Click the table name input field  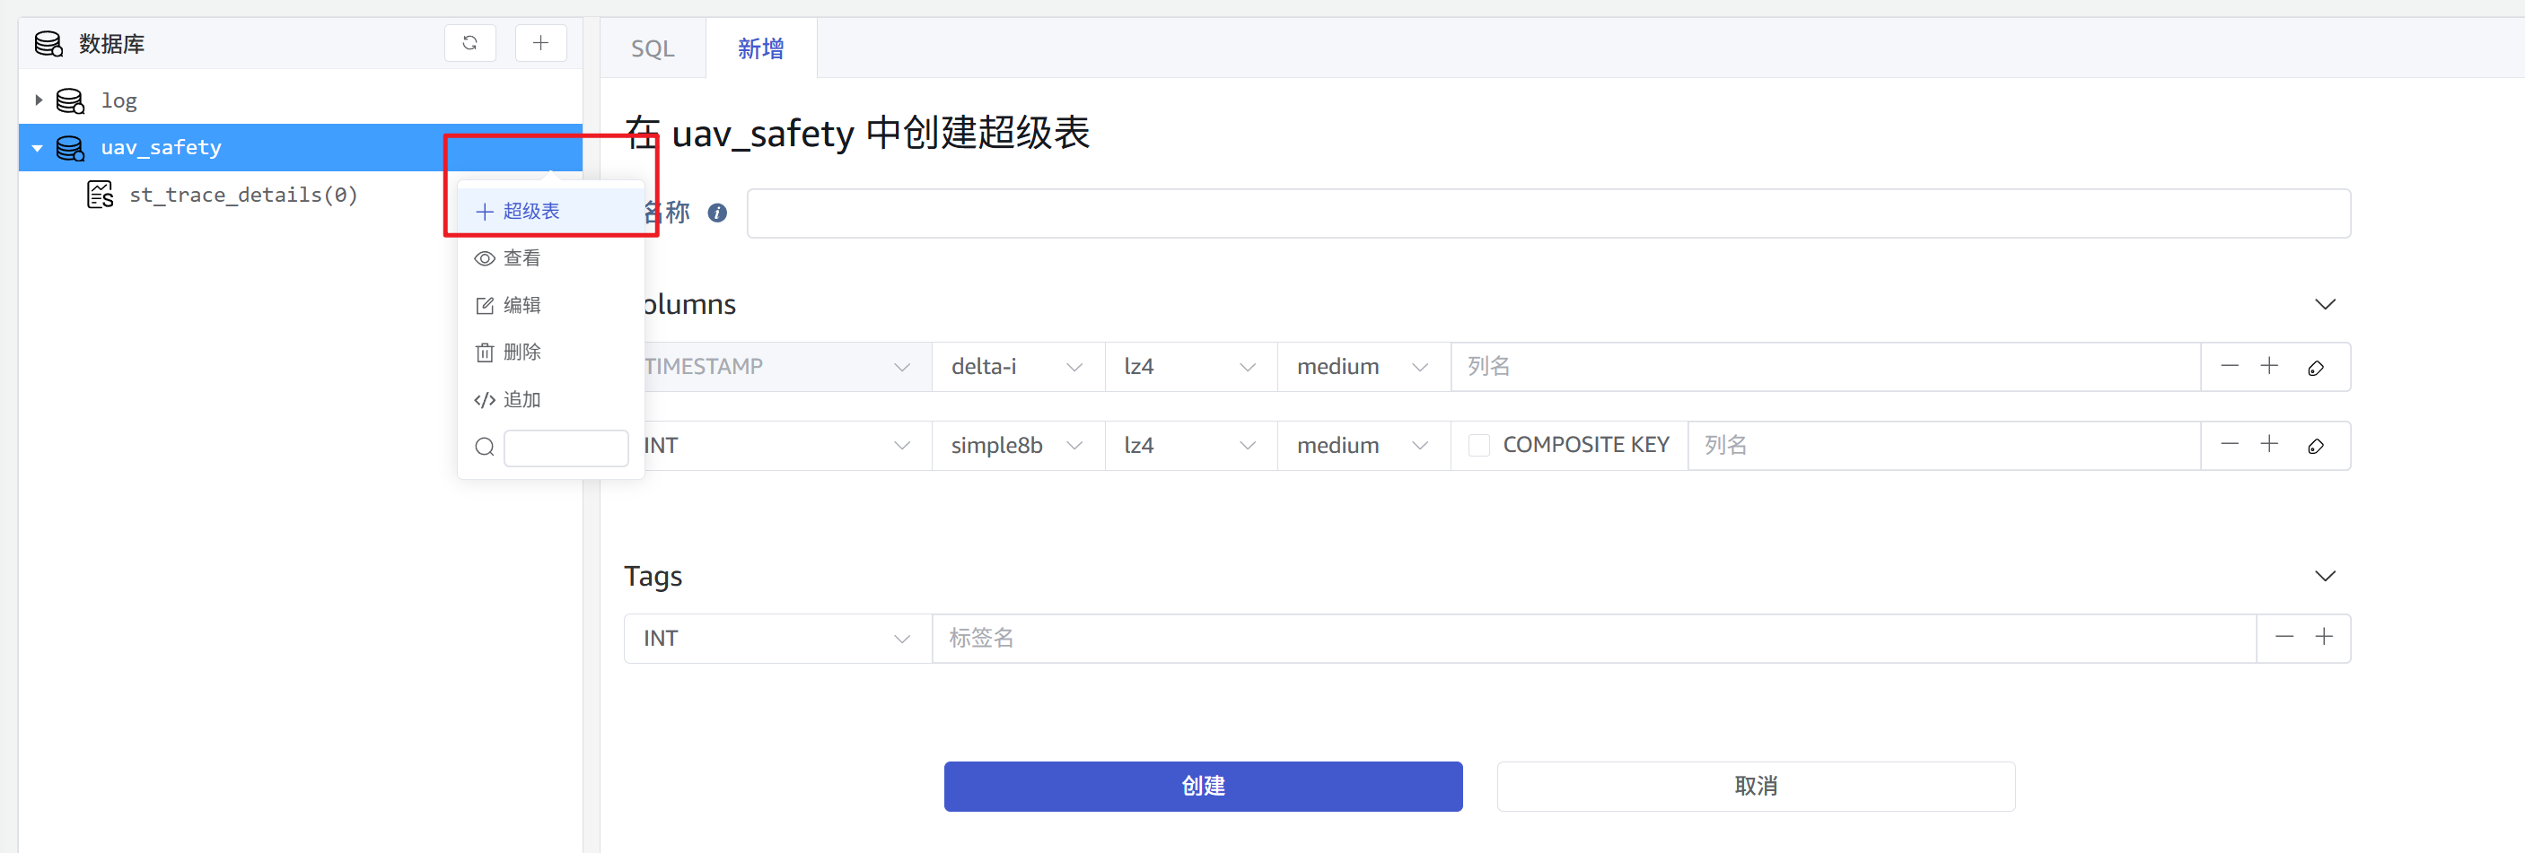coord(1548,213)
